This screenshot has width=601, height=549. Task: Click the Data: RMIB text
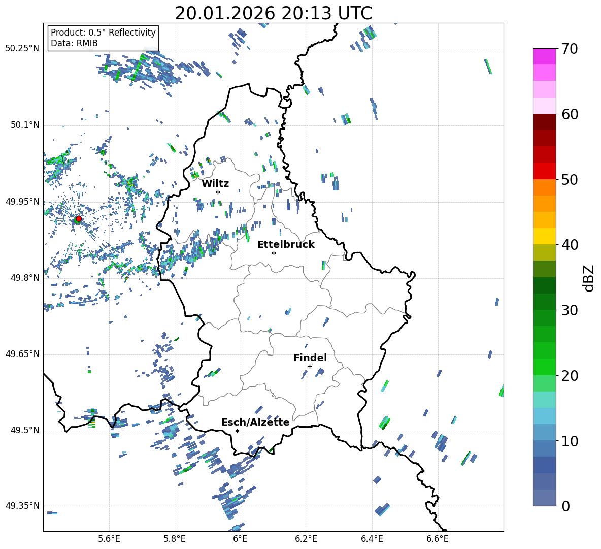coord(74,43)
